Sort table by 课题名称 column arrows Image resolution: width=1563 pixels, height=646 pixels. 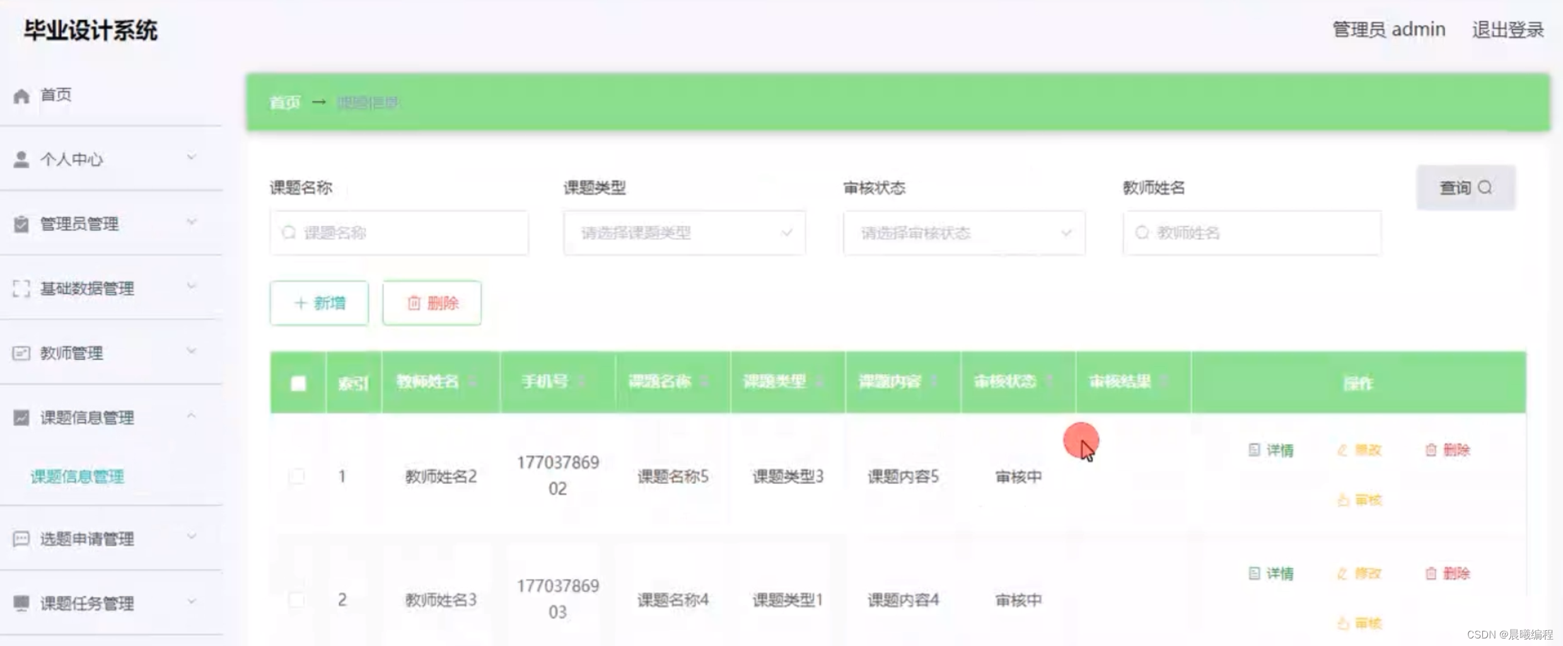pos(704,382)
